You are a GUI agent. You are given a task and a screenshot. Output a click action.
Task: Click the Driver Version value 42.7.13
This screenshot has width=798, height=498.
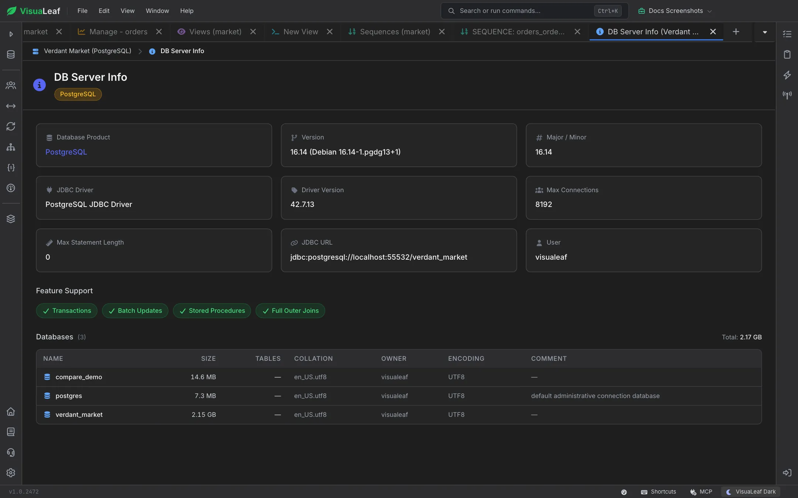302,204
